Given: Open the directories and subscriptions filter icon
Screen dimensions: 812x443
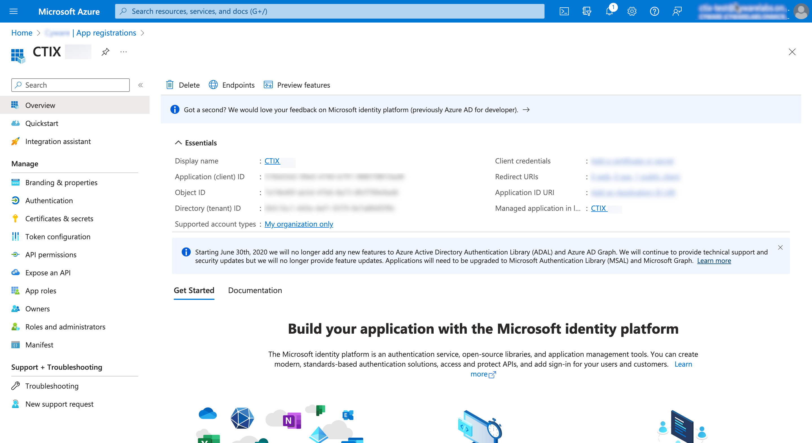Looking at the screenshot, I should click(586, 11).
